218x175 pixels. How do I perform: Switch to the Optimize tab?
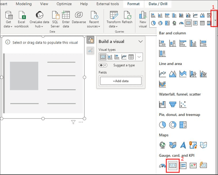(x=64, y=4)
